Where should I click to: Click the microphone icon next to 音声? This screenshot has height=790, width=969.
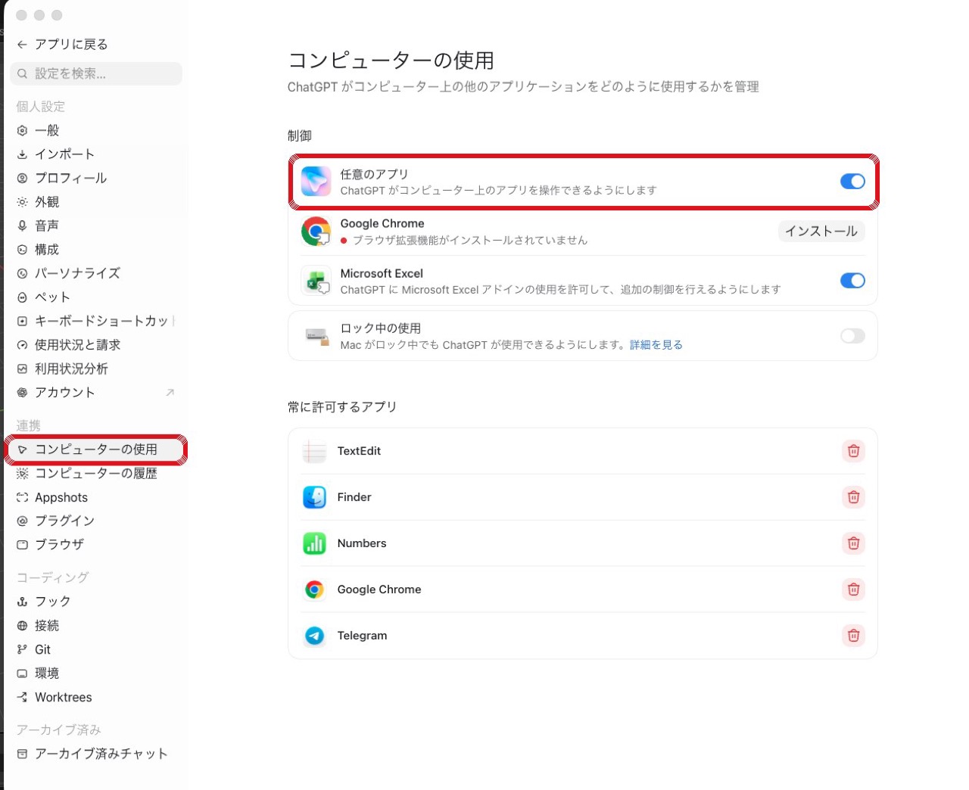[22, 225]
